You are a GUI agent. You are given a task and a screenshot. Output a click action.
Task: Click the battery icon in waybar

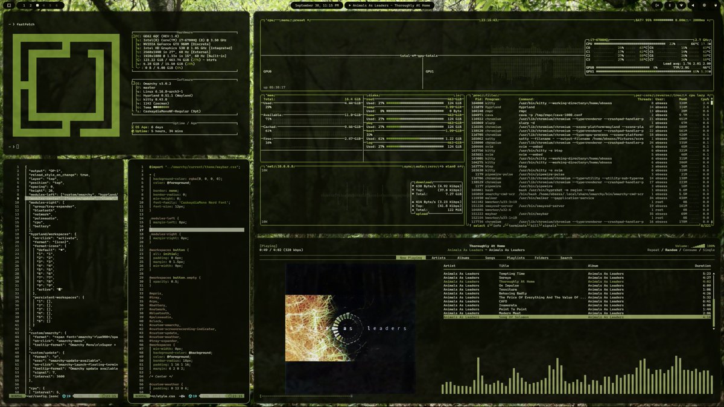point(716,5)
